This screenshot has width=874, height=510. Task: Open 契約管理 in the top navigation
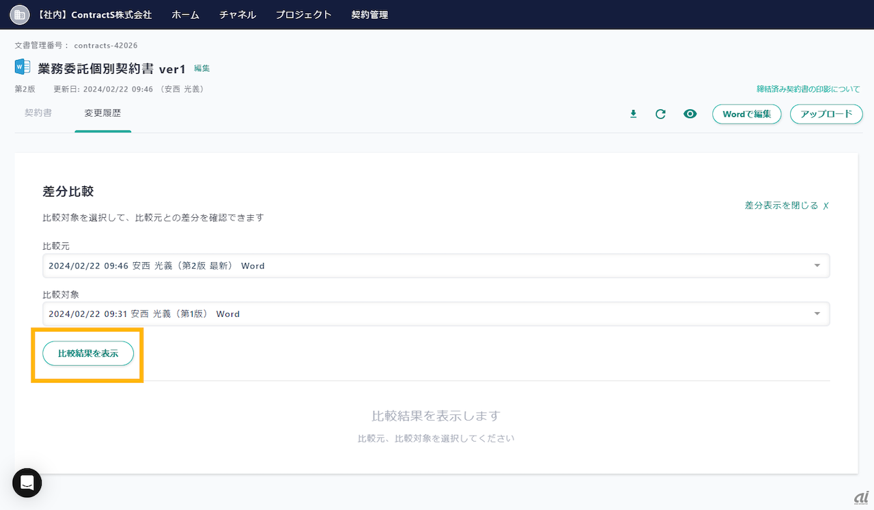pos(369,14)
